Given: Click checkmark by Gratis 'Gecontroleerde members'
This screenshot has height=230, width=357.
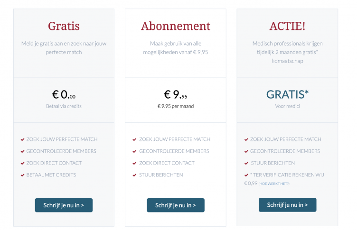Looking at the screenshot, I should pos(23,151).
